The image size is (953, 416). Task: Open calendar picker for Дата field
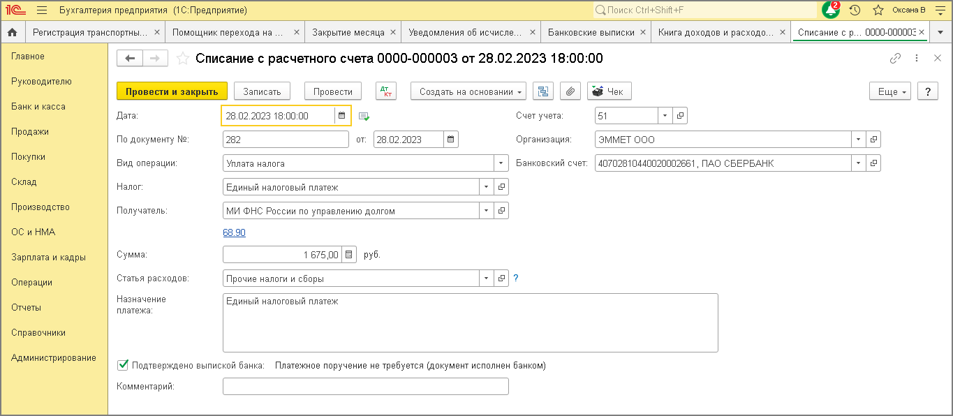click(x=342, y=116)
